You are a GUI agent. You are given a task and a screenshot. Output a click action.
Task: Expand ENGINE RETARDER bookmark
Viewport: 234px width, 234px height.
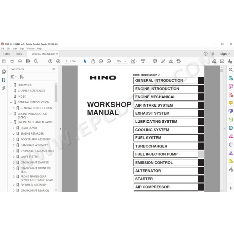click(x=14, y=134)
